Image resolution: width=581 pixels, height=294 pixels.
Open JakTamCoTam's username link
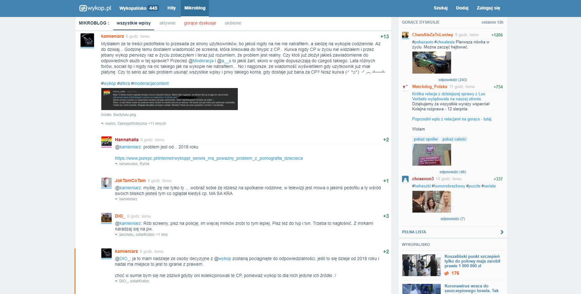130,181
